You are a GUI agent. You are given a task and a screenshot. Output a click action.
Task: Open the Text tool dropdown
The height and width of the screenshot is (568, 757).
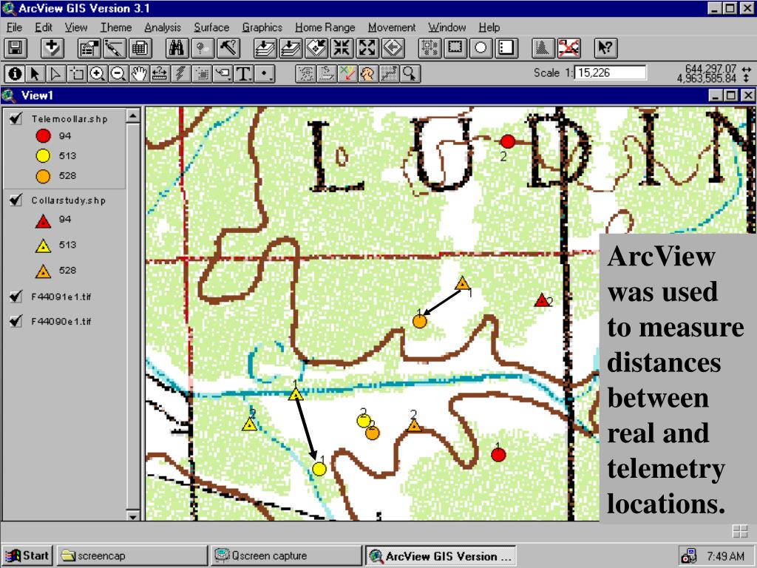click(x=243, y=74)
